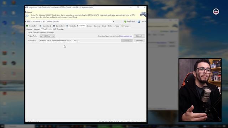The width and height of the screenshot is (228, 128).
Task: Maximize the x360ce window
Action: point(138,7)
